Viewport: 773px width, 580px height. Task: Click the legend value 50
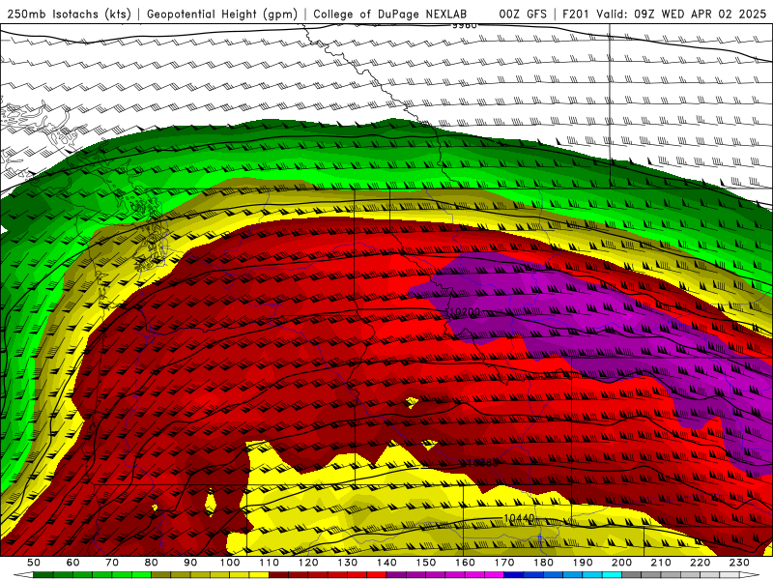point(34,563)
